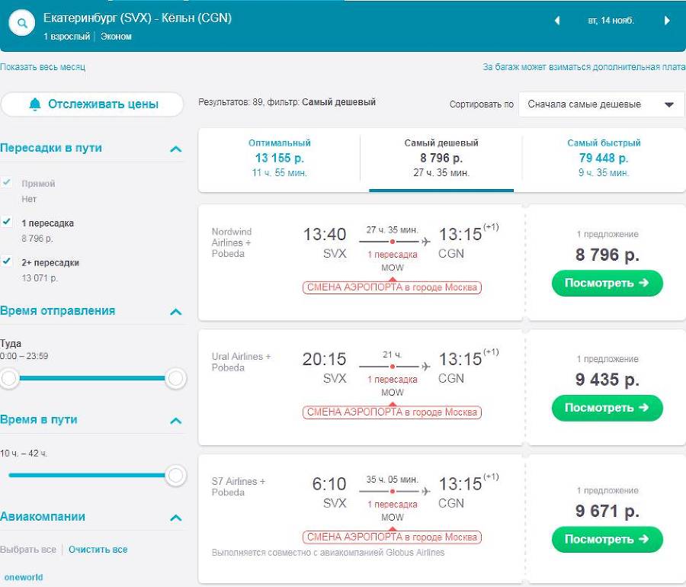This screenshot has width=686, height=587.
Task: Go to next date arrow
Action: point(667,21)
